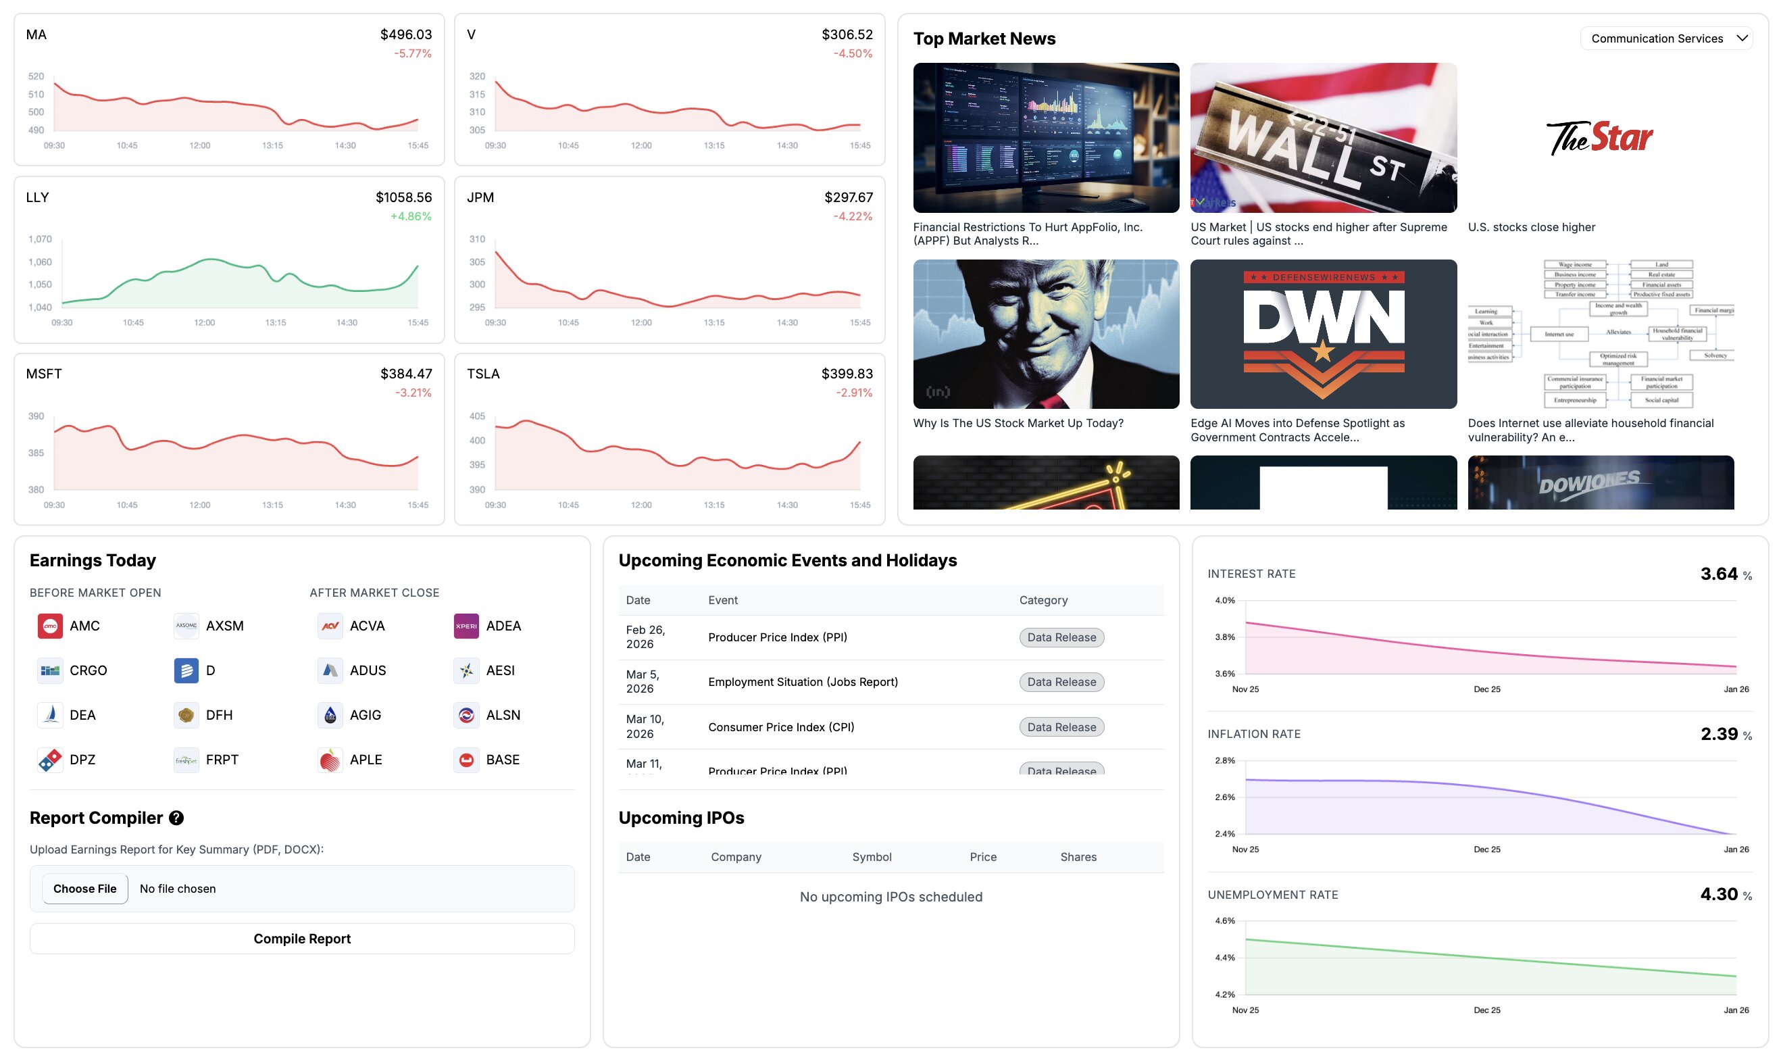This screenshot has height=1061, width=1781.
Task: Click the ALSN logo icon
Action: click(466, 716)
